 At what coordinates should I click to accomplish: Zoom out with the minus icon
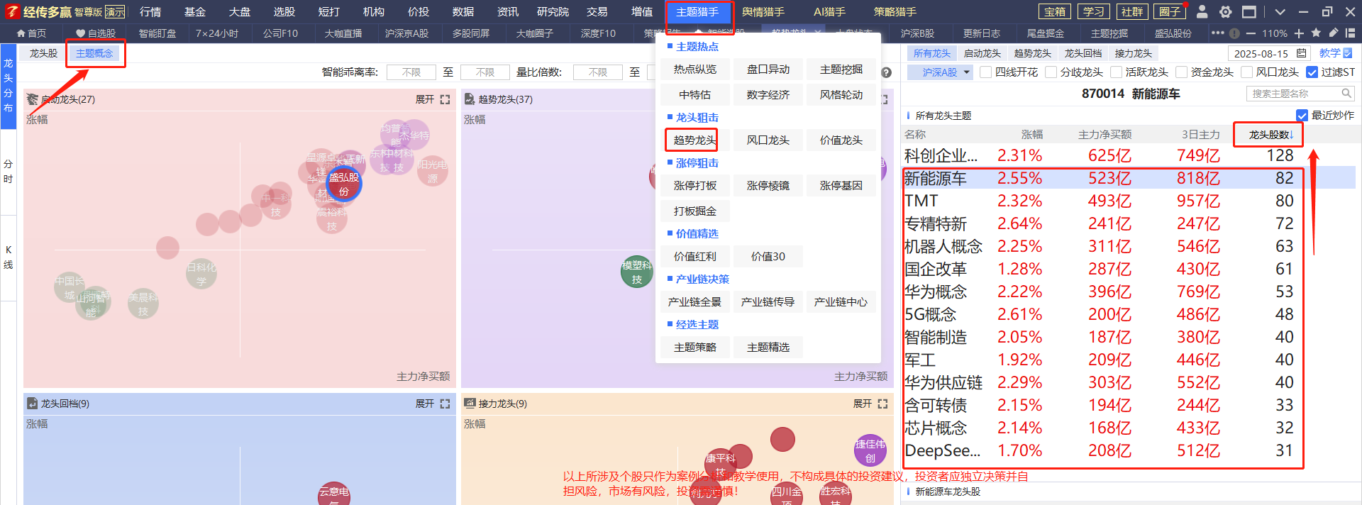1251,33
